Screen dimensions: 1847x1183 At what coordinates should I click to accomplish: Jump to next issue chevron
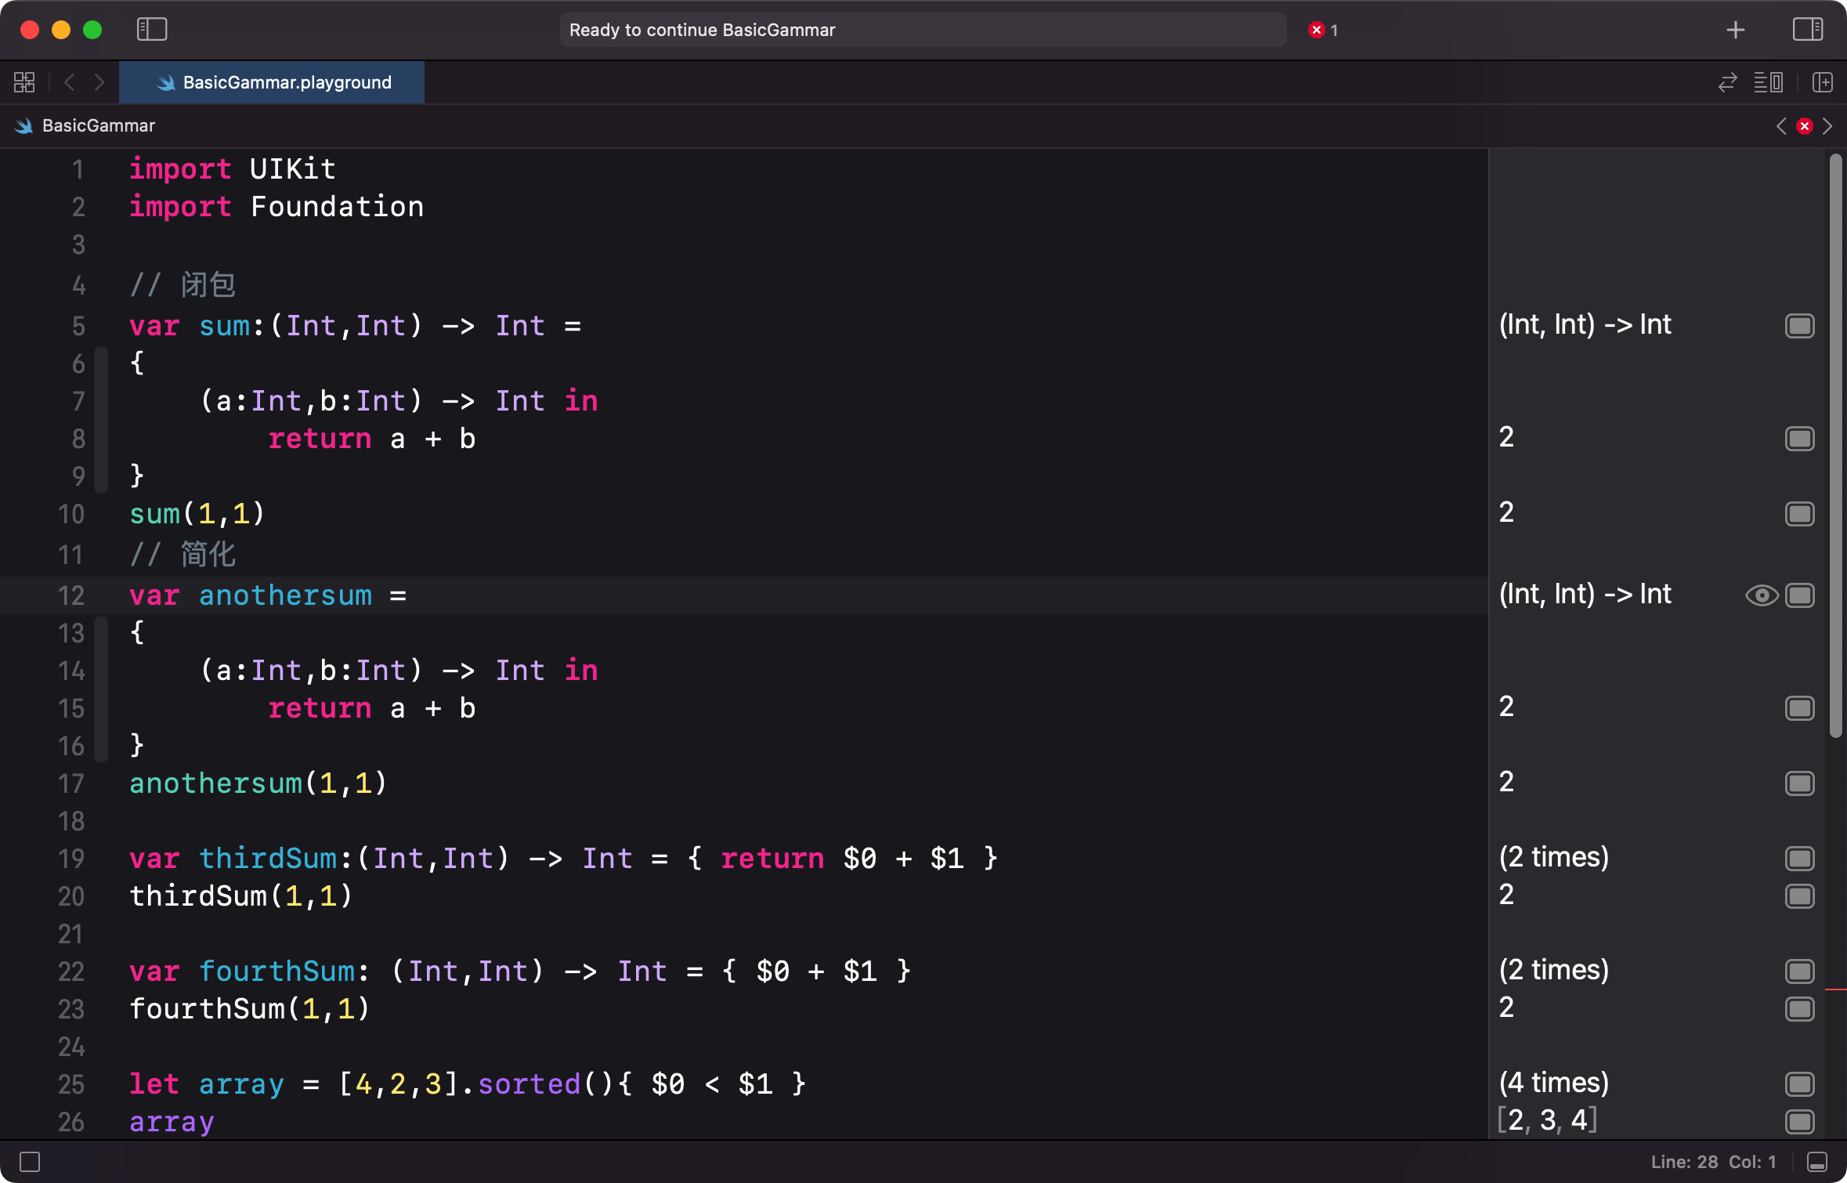tap(1827, 126)
